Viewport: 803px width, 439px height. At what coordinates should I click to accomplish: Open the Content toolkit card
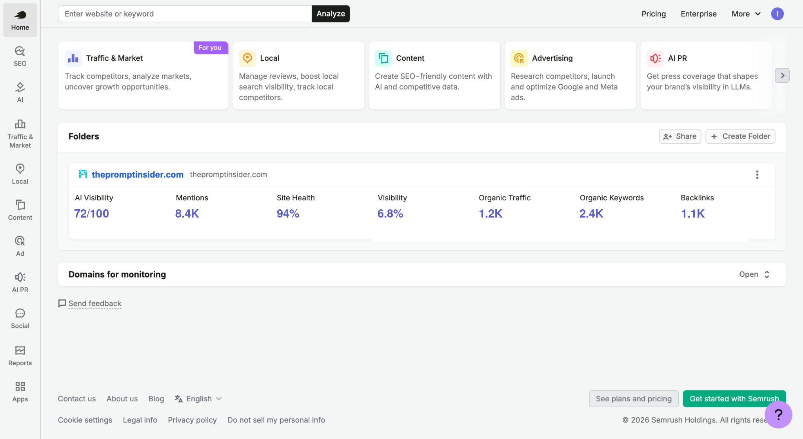(434, 75)
